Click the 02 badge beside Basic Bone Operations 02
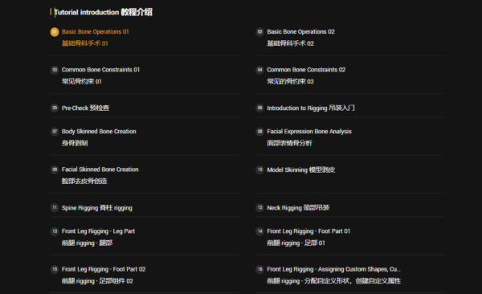 pos(259,31)
